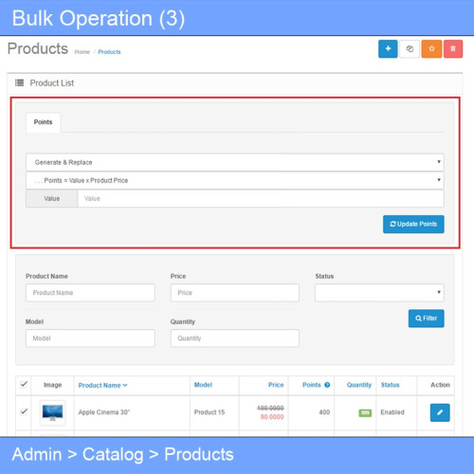The image size is (474, 474).
Task: Click the Apple Cinema 30" product thumbnail
Action: 52,412
